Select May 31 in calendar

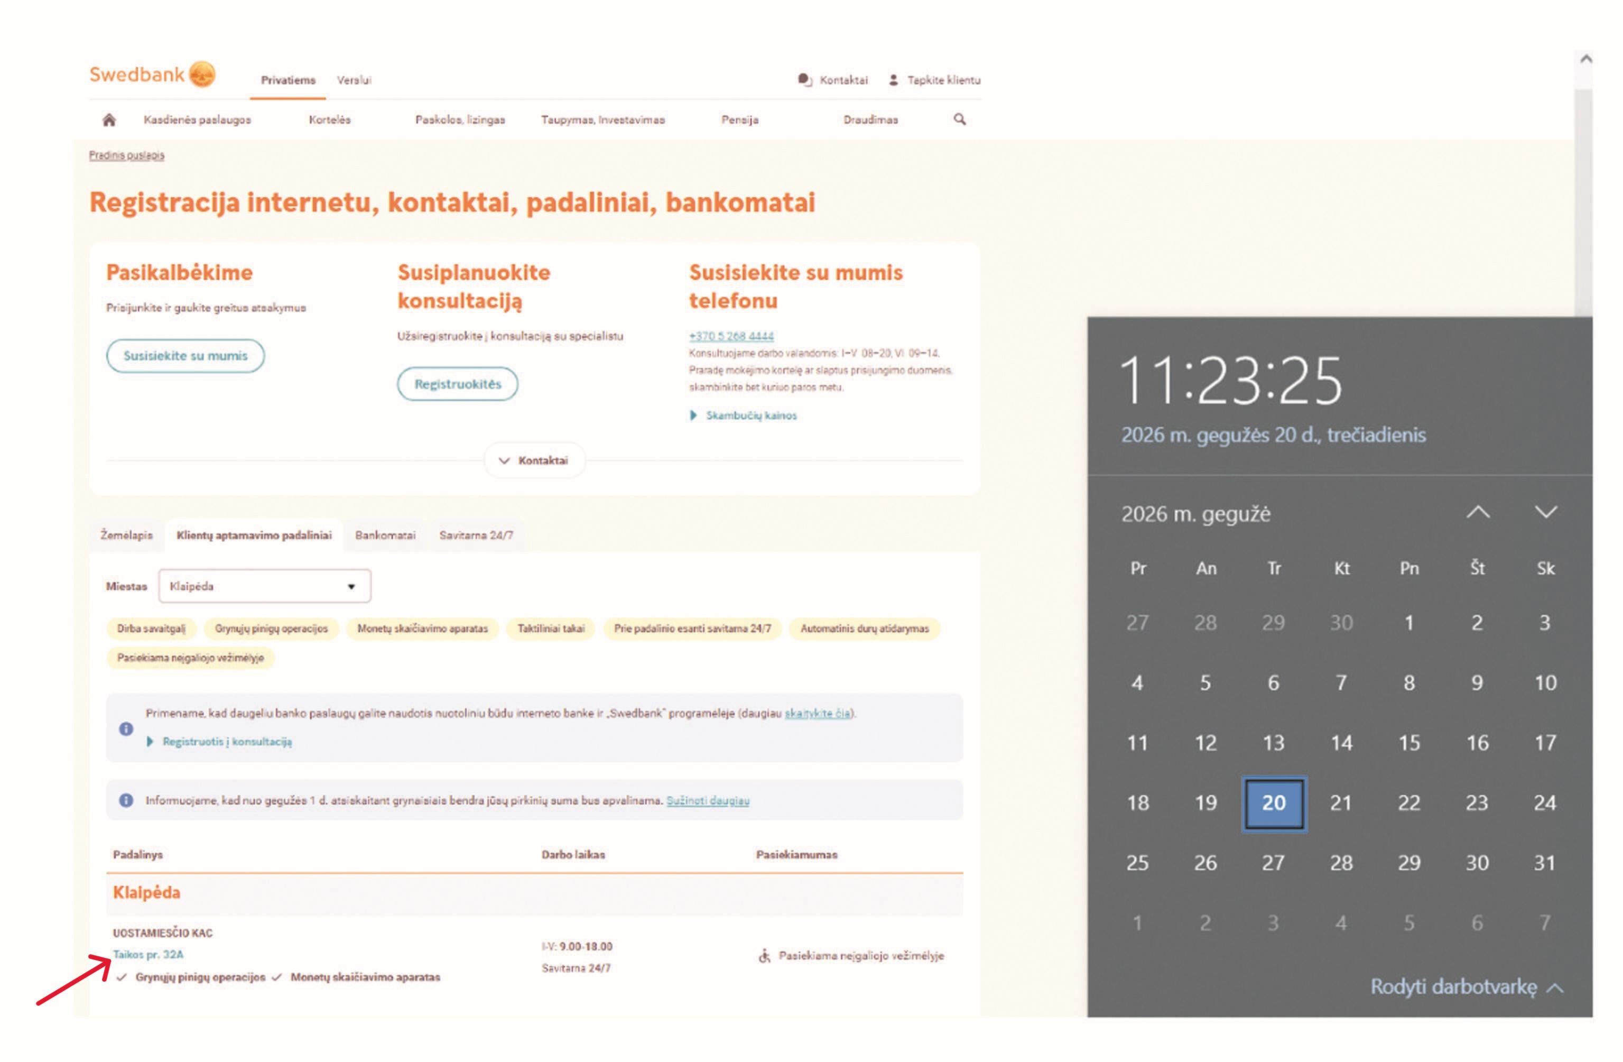1545,863
